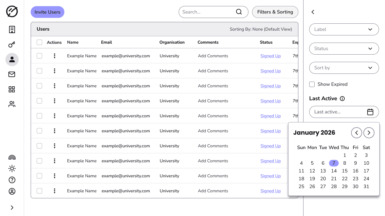Tick the select-all checkbox in the table header
This screenshot has width=385, height=216.
[x=39, y=42]
